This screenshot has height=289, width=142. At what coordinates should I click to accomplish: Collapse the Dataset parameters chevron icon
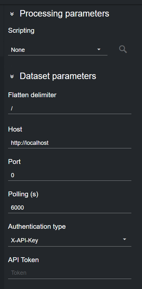[12, 76]
